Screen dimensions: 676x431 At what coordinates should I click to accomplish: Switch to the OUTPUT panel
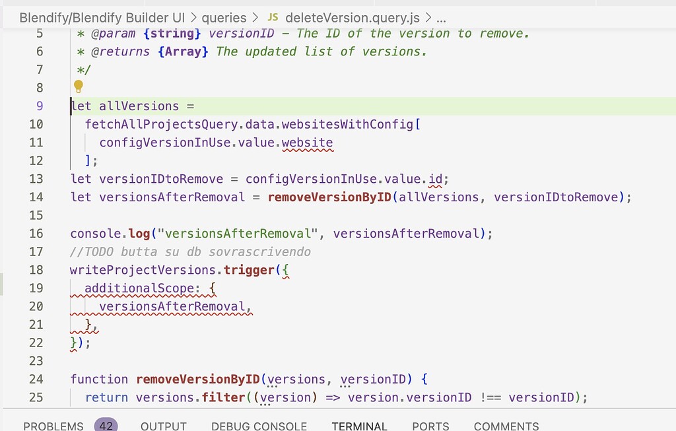[163, 426]
